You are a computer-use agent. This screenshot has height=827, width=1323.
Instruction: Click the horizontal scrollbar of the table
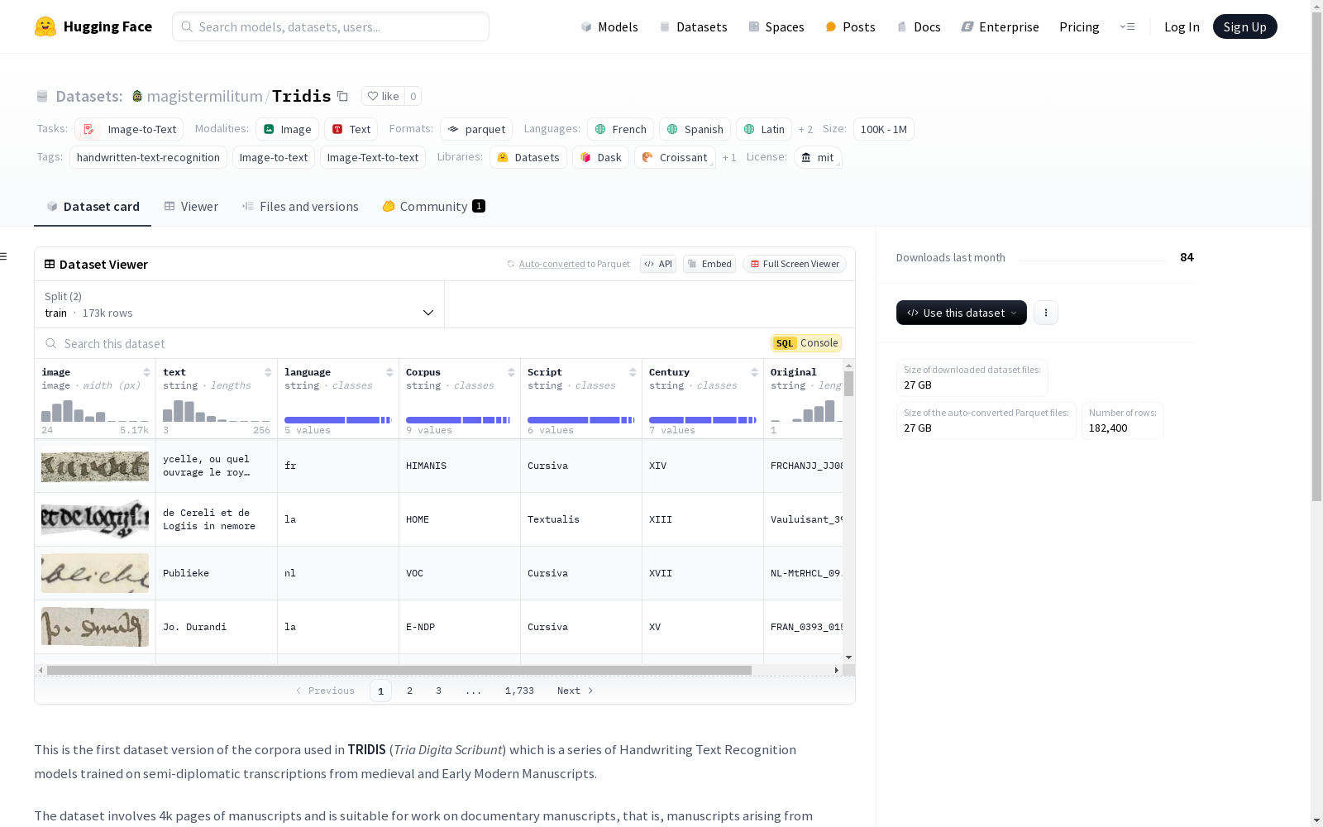tap(399, 670)
